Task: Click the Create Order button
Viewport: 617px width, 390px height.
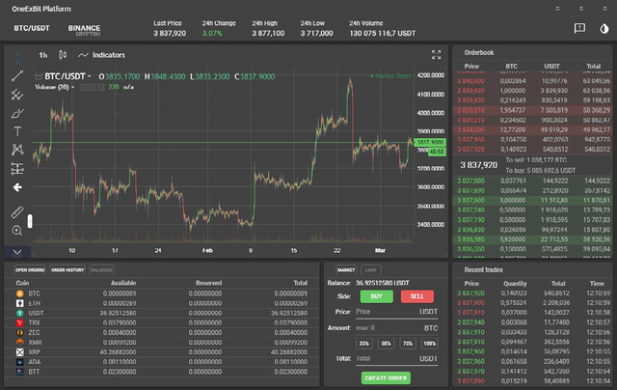Action: click(386, 378)
